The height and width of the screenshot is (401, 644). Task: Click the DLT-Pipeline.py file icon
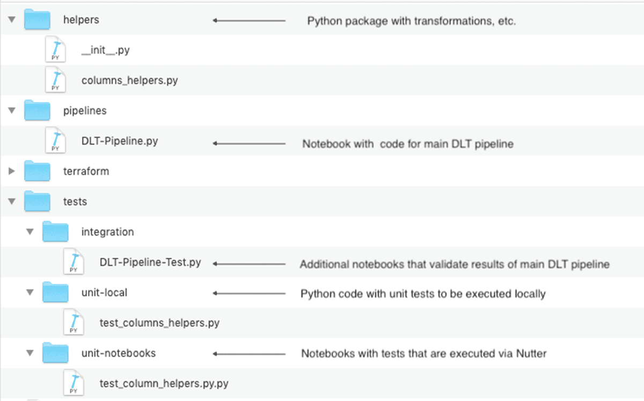(55, 141)
